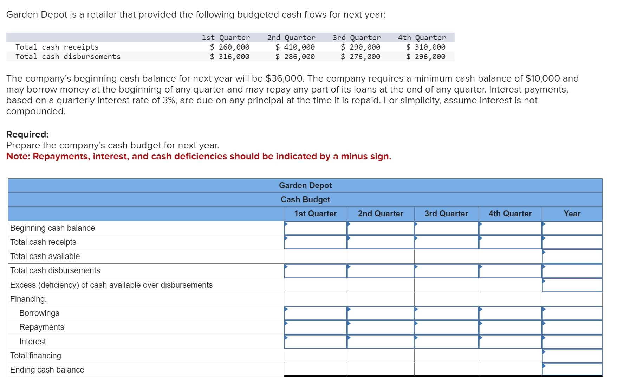The height and width of the screenshot is (382, 624).
Task: Select budget Total cash disbursements 4th Quarter cell
Action: (510, 270)
